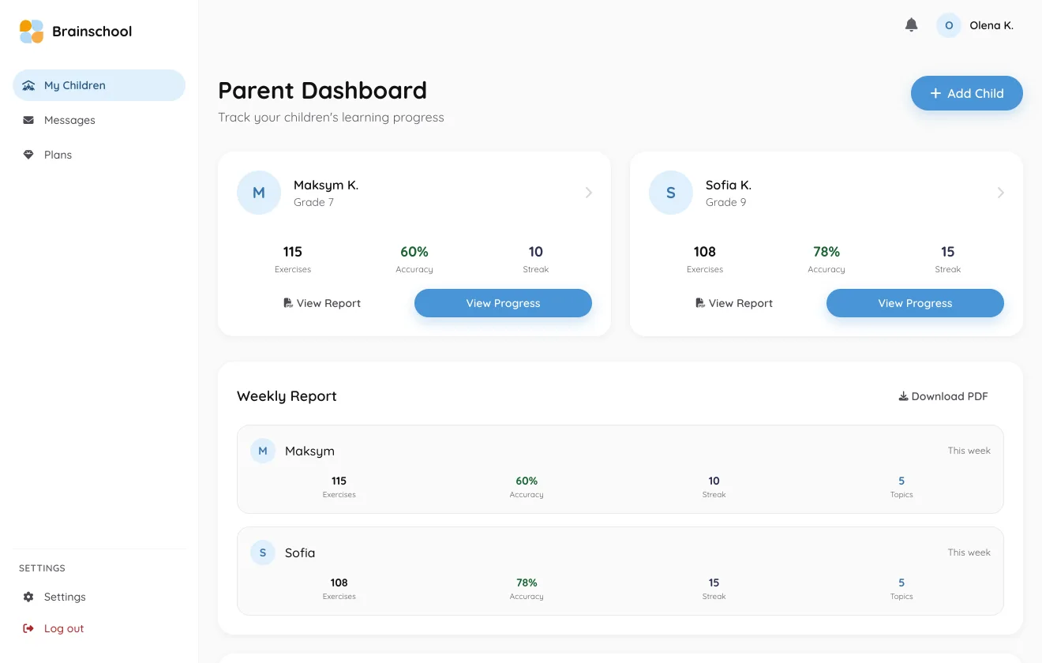Click the Log out icon
The height and width of the screenshot is (663, 1042).
[x=28, y=628]
